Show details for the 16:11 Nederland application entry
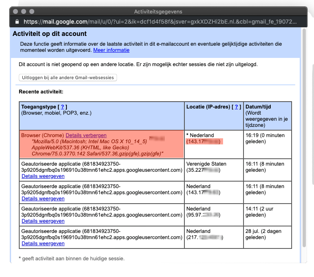 pyautogui.click(x=43, y=199)
